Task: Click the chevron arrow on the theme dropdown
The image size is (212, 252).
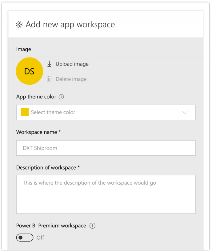Action: (185, 112)
